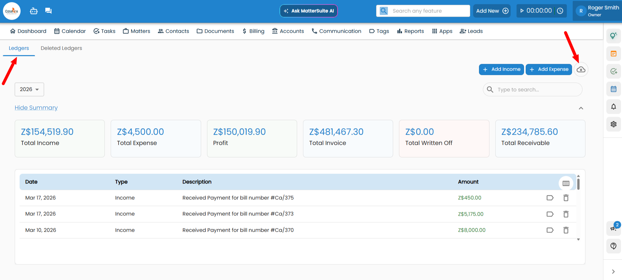Click the ledger table vertical scrollbar
This screenshot has height=280, width=622.
click(x=578, y=184)
